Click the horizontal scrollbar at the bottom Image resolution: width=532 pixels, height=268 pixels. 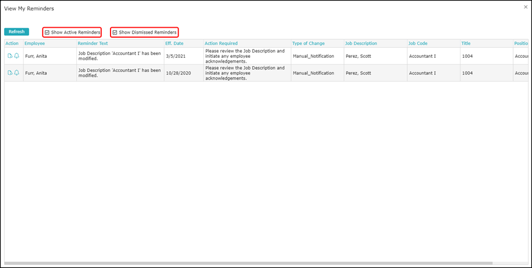(x=248, y=263)
